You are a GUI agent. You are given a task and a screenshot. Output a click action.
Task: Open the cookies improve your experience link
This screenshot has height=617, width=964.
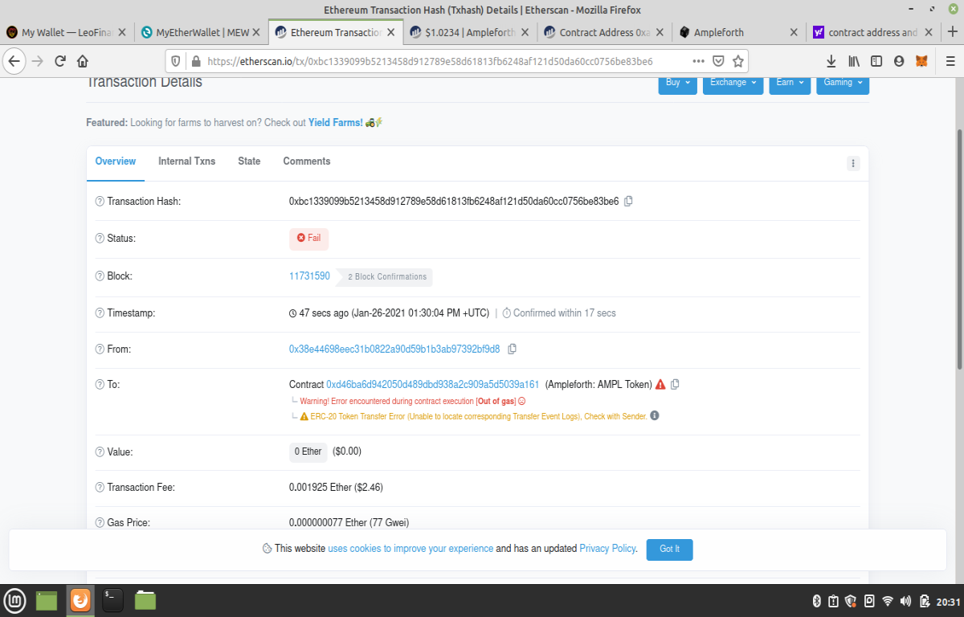(x=411, y=549)
